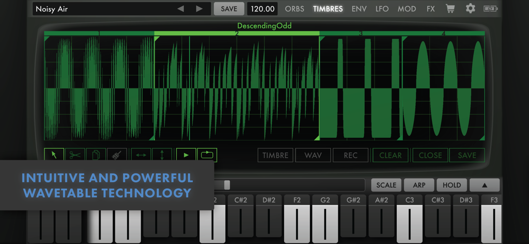Screen dimensions: 529x244
Task: Go to previous preset with left arrow
Action: coord(180,9)
